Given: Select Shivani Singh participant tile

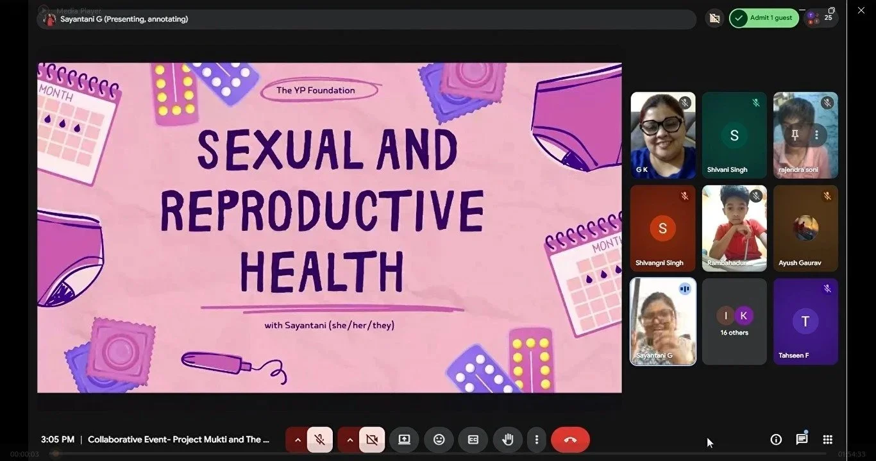Looking at the screenshot, I should pos(734,135).
